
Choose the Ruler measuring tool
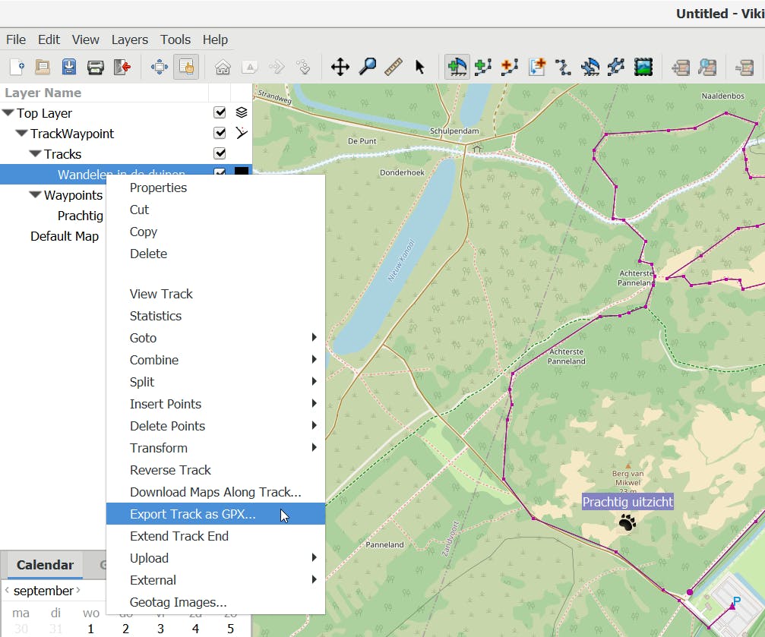coord(393,67)
